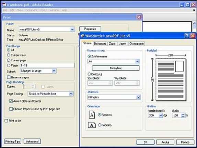
Task: Select the Pozioma orientation radio button
Action: click(x=100, y=125)
